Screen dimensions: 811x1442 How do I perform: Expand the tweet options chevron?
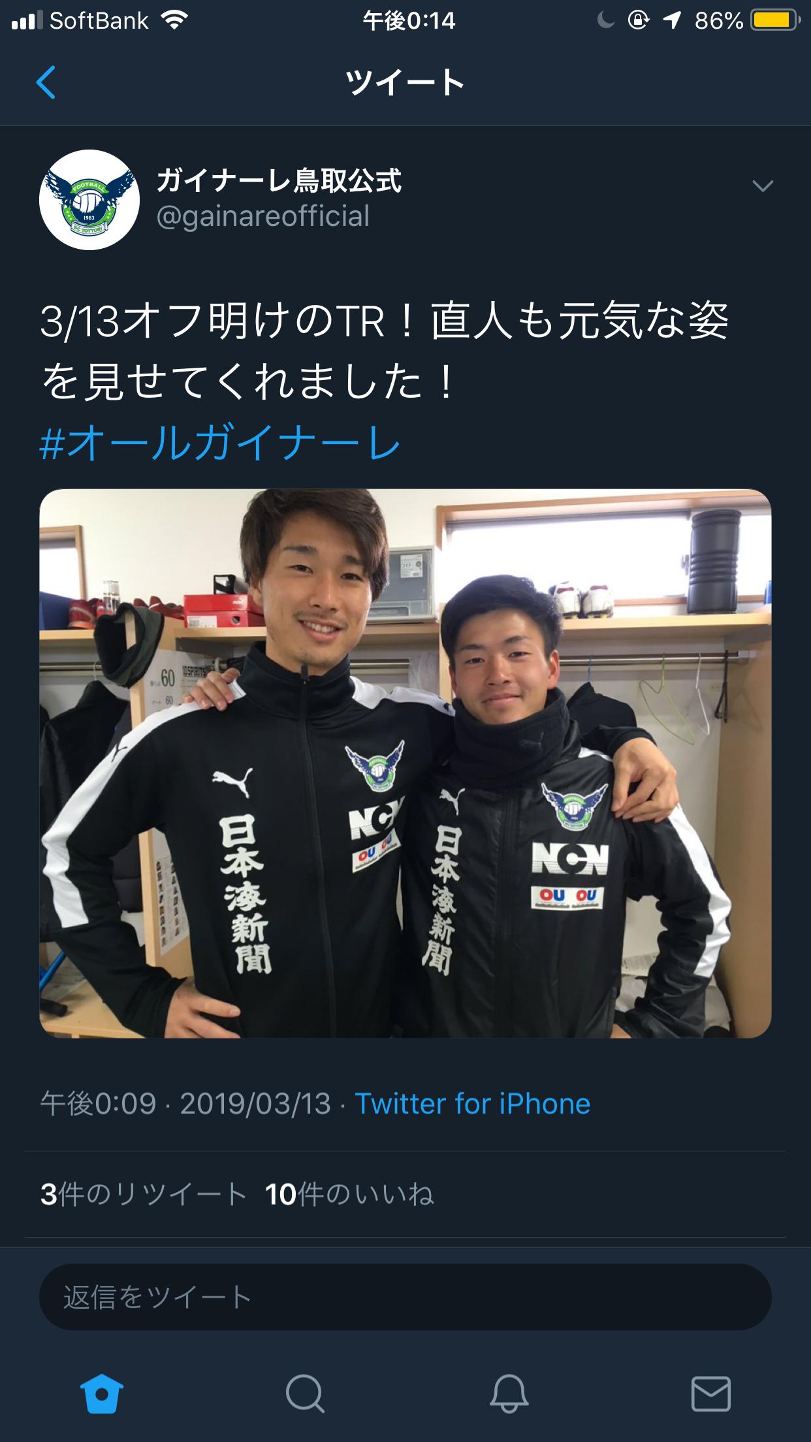tap(763, 186)
